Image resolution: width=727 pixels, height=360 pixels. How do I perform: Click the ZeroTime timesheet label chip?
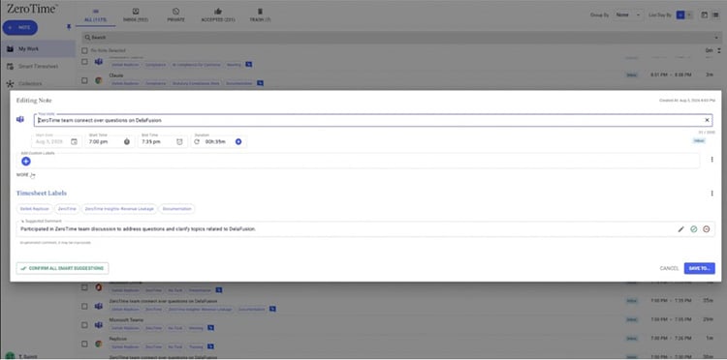(67, 209)
